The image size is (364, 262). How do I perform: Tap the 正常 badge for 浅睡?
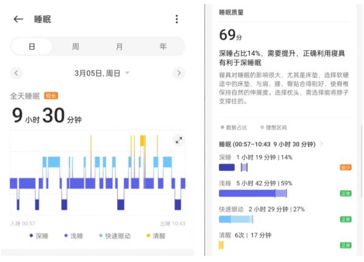pos(345,193)
